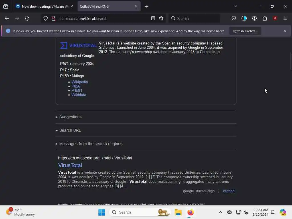Open Copilot preview icon
Viewport: 292px width, 219px height.
pyautogui.click(x=283, y=212)
